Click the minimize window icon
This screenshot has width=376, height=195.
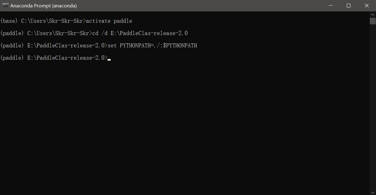[x=330, y=6]
